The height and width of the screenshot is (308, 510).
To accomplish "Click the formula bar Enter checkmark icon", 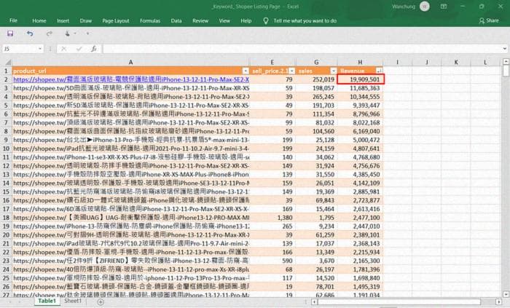I will coord(79,49).
